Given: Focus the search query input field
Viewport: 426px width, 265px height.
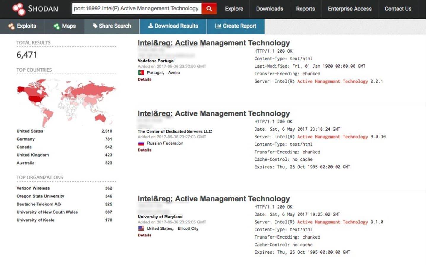Looking at the screenshot, I should (137, 9).
